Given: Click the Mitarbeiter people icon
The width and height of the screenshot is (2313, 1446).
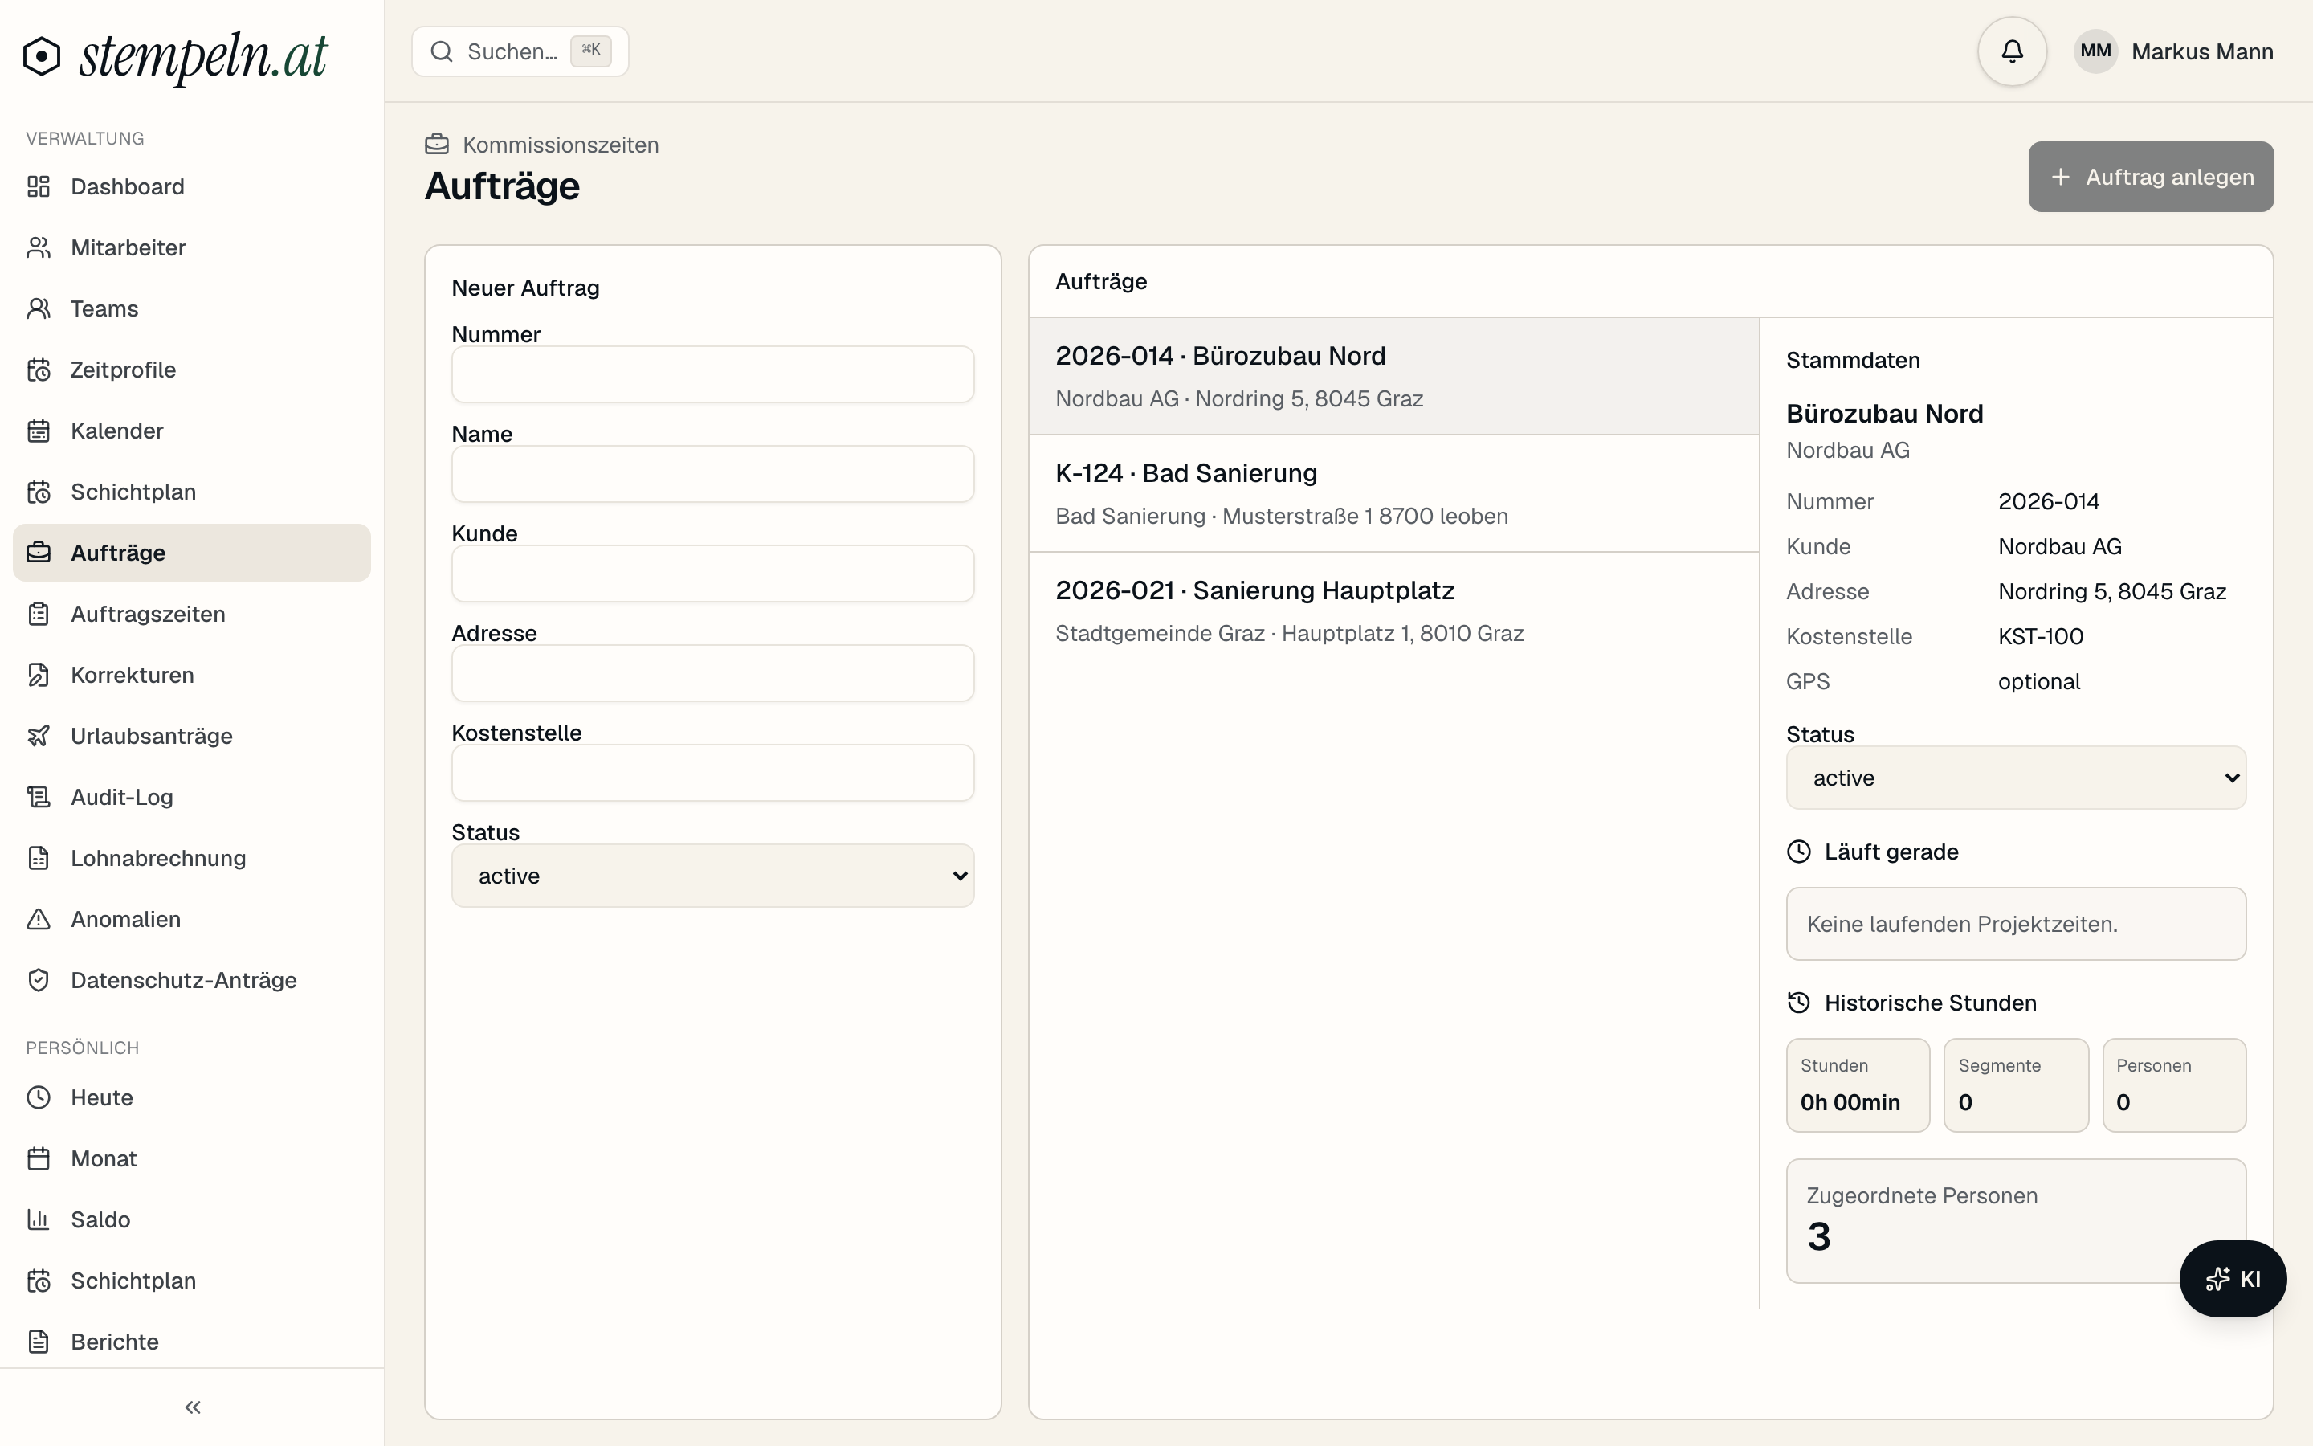Looking at the screenshot, I should point(39,247).
